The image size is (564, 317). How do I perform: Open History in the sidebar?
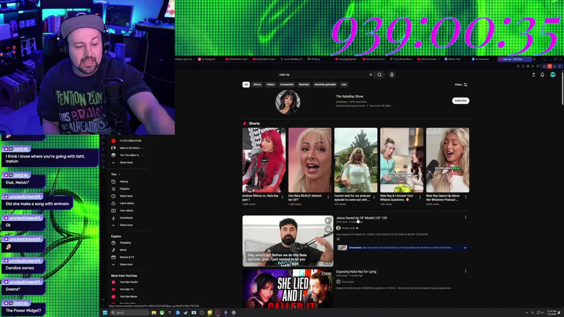pyautogui.click(x=124, y=181)
